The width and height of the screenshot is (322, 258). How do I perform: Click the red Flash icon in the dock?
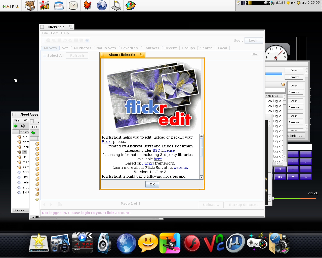[x=192, y=244]
